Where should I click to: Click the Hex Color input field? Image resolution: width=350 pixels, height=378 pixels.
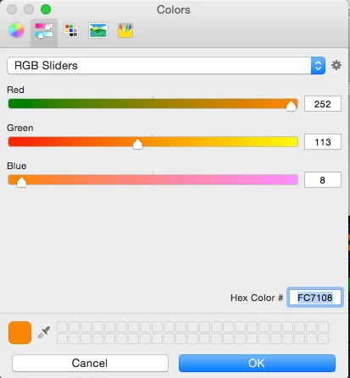(x=315, y=298)
